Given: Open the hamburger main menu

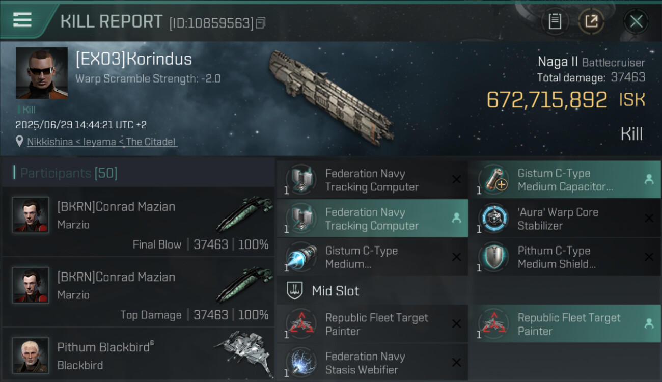Looking at the screenshot, I should (22, 20).
